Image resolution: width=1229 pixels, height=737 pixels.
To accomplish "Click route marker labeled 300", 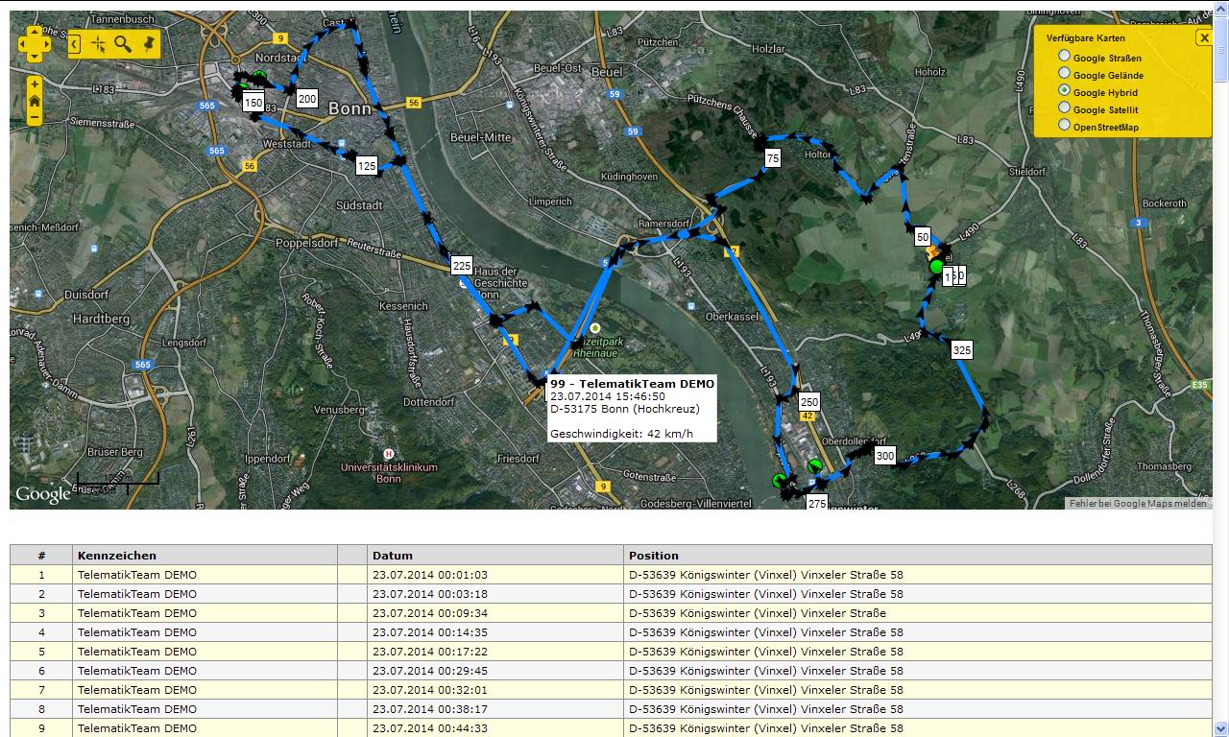I will tap(885, 456).
